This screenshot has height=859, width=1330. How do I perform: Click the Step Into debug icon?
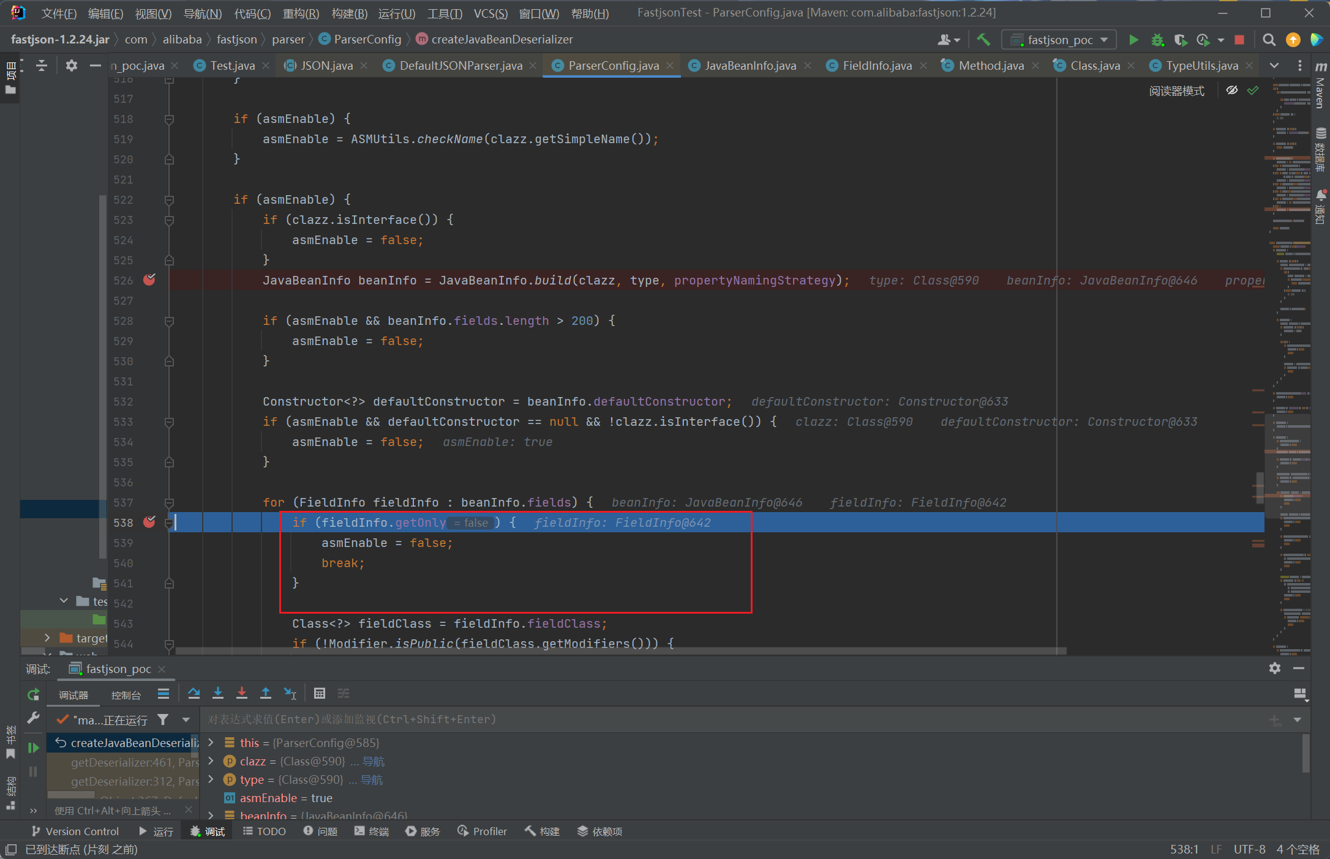pyautogui.click(x=218, y=693)
